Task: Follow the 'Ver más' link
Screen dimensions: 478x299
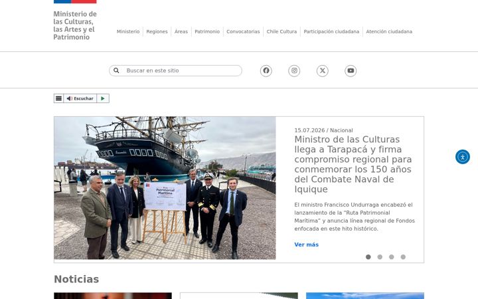Action: point(306,245)
